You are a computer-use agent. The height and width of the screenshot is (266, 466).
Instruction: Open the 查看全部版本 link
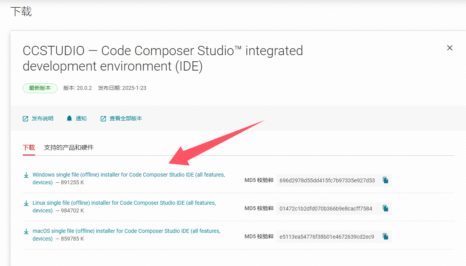[126, 118]
